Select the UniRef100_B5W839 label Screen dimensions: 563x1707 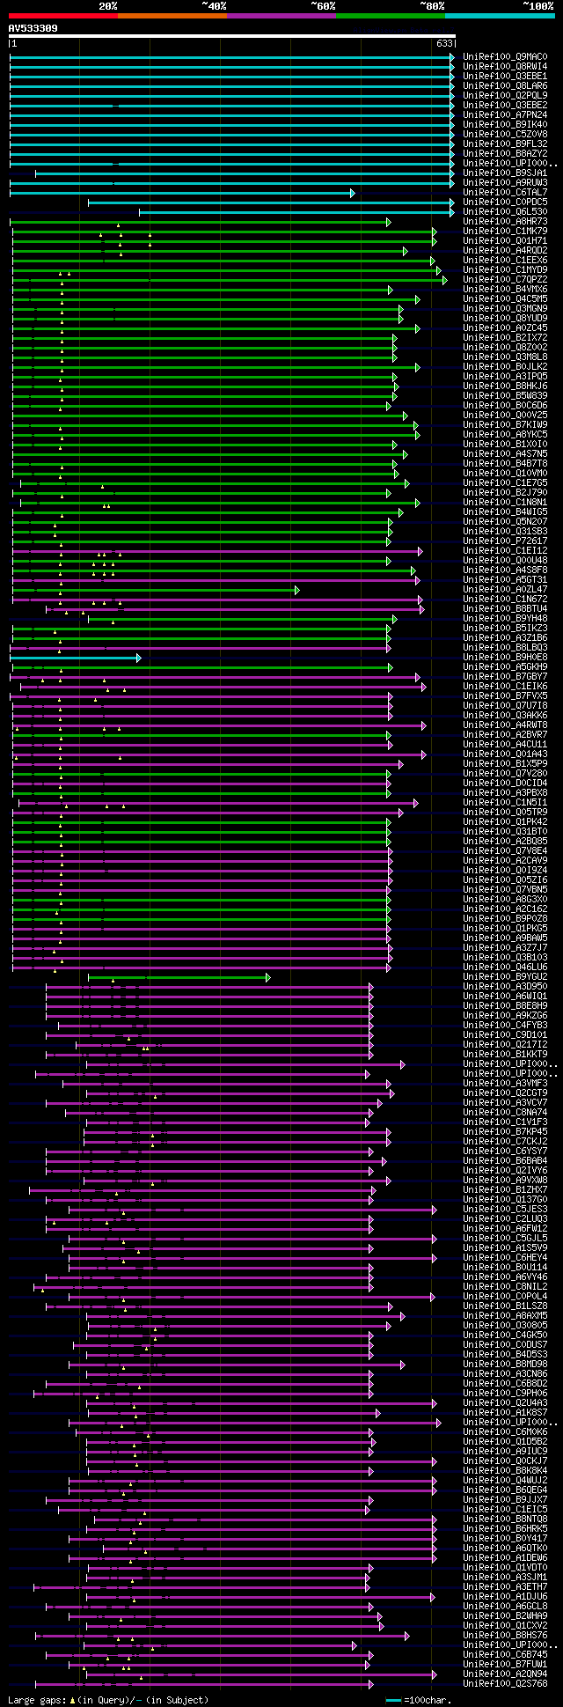505,396
